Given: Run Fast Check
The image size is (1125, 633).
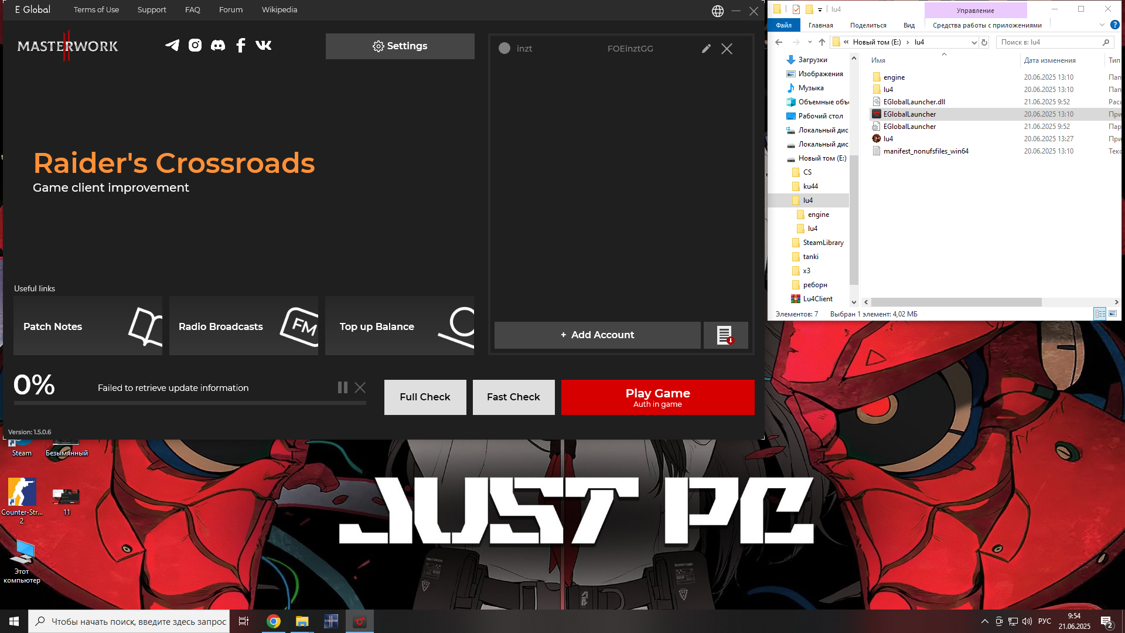Looking at the screenshot, I should point(514,397).
